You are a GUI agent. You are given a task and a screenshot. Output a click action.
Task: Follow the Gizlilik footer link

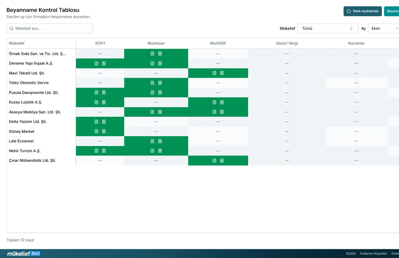point(351,253)
